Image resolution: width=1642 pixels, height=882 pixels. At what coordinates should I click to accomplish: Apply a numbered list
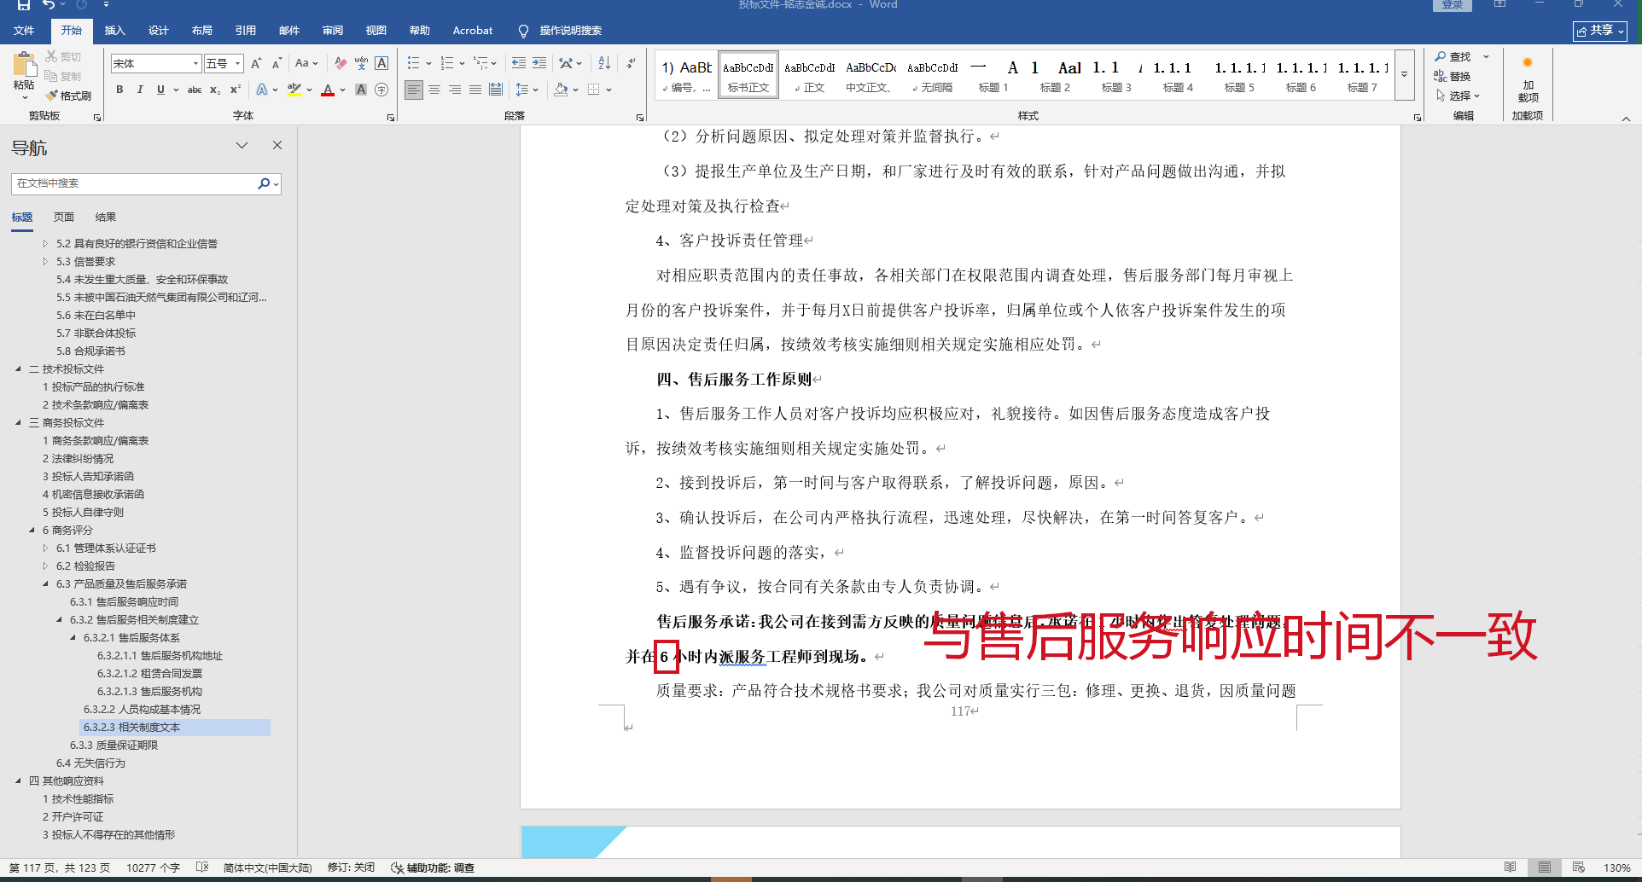click(x=447, y=64)
